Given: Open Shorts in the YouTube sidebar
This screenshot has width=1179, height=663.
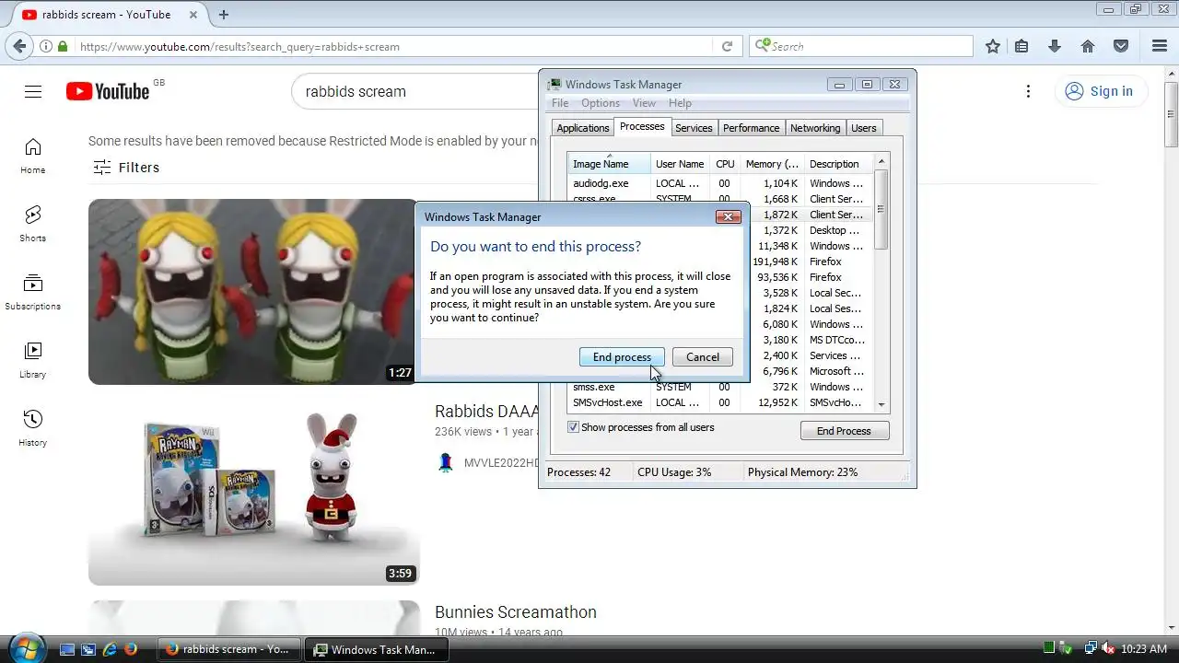Looking at the screenshot, I should pos(33,224).
